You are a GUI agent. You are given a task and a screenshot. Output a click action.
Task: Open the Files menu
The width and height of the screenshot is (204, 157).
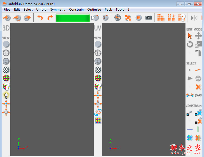click(7, 10)
